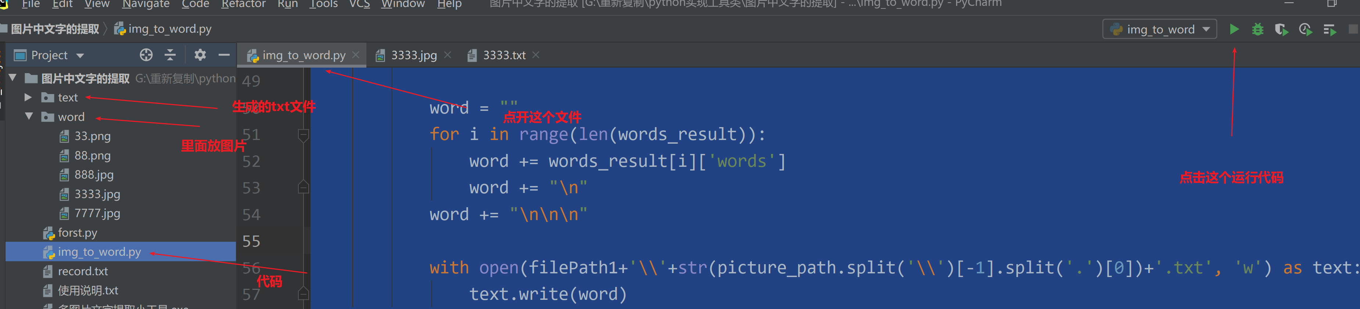Open the Window menu

coord(403,4)
